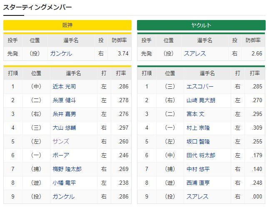This screenshot has width=269, height=211.
Task: Open 村上 宗隆 cleanup hitter link
Action: tap(198, 128)
